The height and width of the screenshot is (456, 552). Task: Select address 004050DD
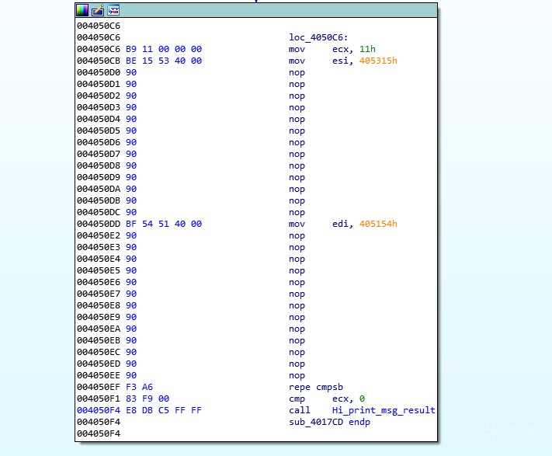pyautogui.click(x=99, y=224)
